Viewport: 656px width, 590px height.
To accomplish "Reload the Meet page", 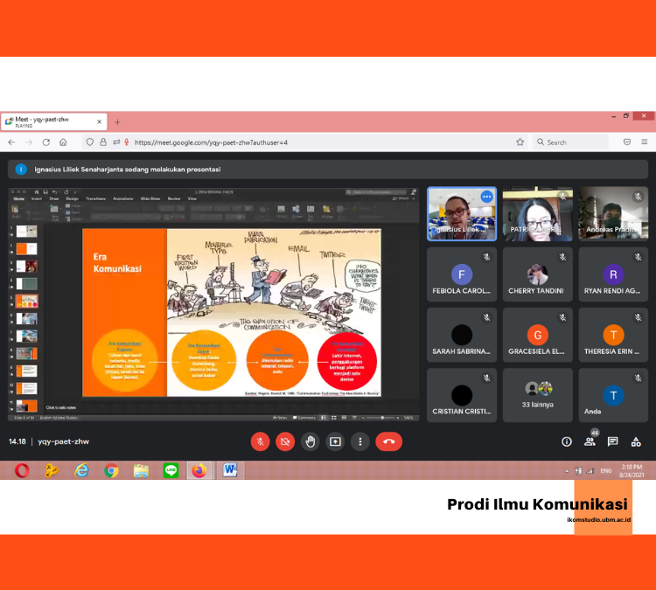I will pyautogui.click(x=46, y=142).
